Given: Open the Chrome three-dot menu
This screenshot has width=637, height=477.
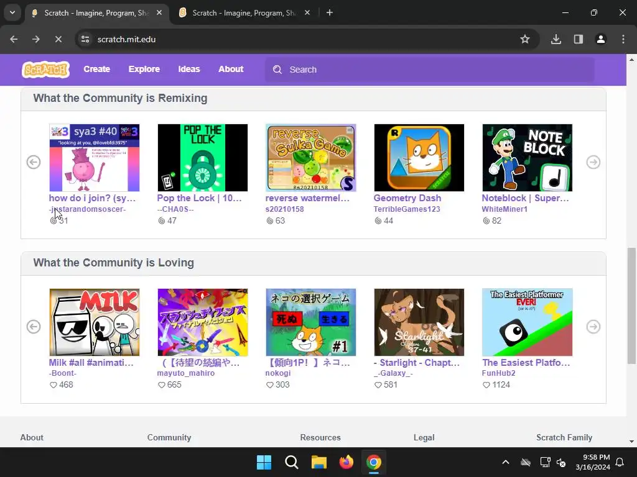Looking at the screenshot, I should coord(623,39).
